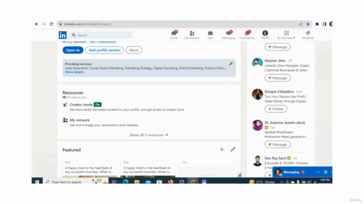Click the LinkedIn logo icon
The width and height of the screenshot is (364, 204).
[x=63, y=35]
